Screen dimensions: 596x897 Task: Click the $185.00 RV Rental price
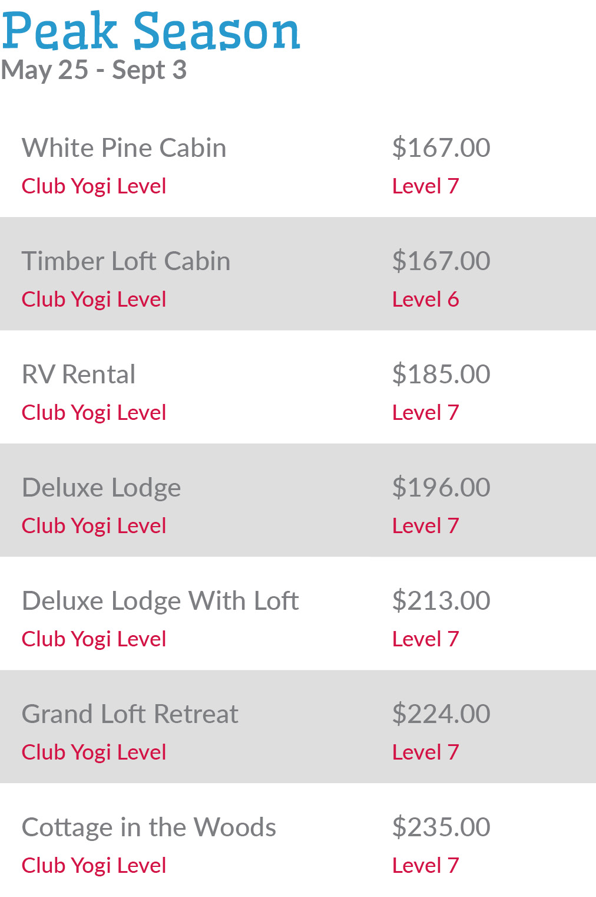(441, 374)
